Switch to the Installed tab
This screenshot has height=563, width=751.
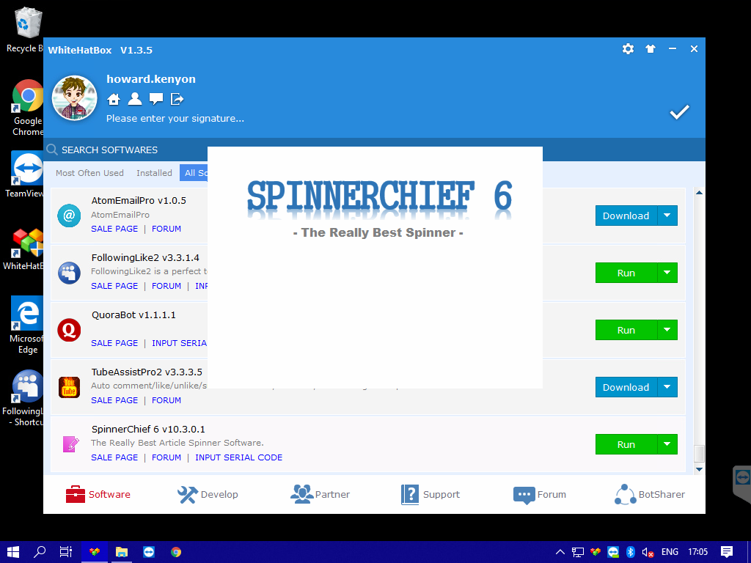[154, 173]
